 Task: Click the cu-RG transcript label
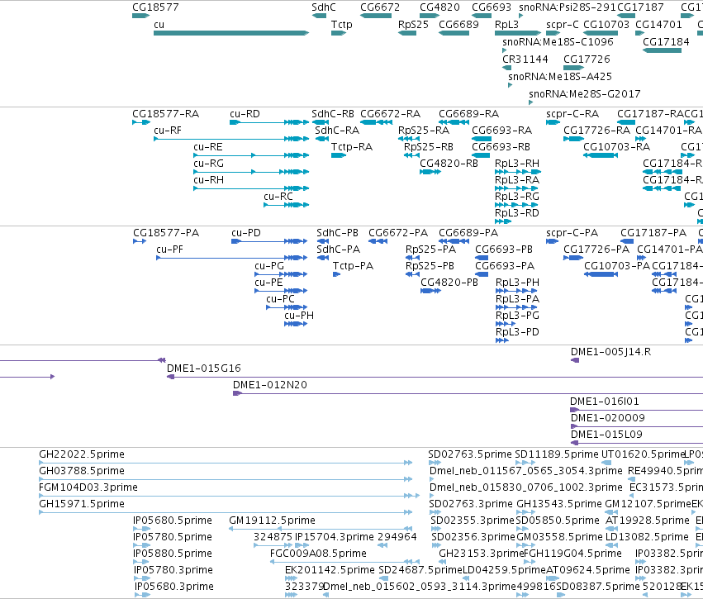208,164
